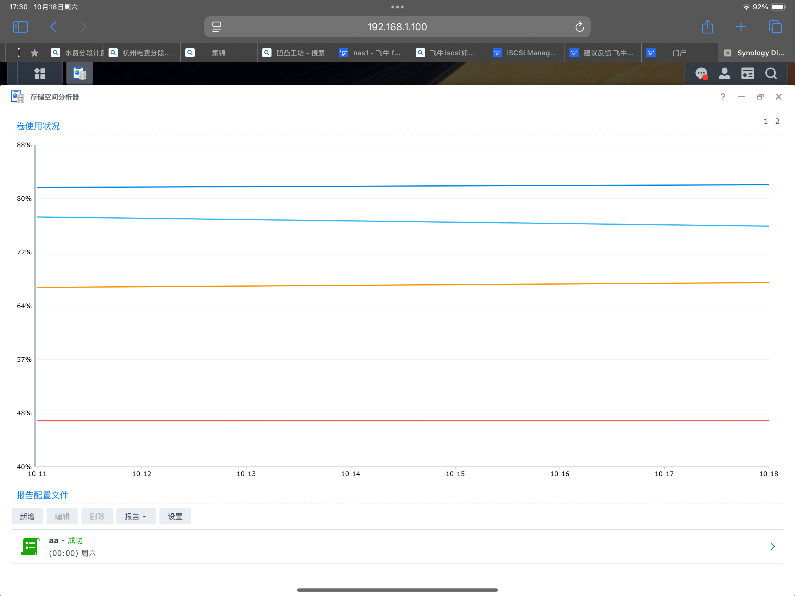795x596 pixels.
Task: Reload the 192.168.1.100 page
Action: [x=579, y=27]
